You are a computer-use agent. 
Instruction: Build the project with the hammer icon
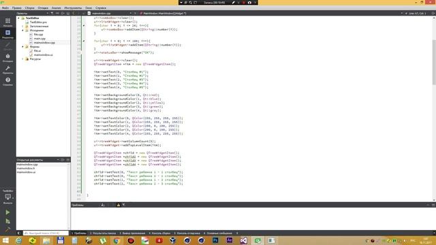7,230
